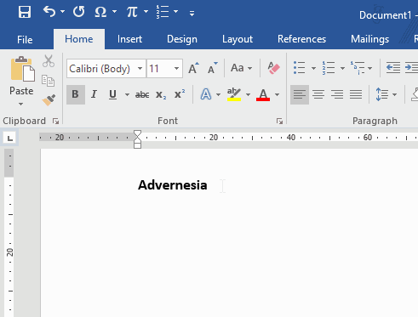Align text right
This screenshot has width=418, height=317.
pyautogui.click(x=337, y=94)
